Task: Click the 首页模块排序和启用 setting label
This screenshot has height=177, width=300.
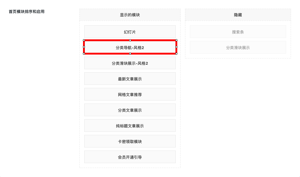Action: [26, 12]
